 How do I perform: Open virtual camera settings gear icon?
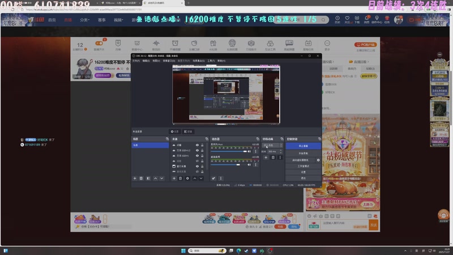318,160
